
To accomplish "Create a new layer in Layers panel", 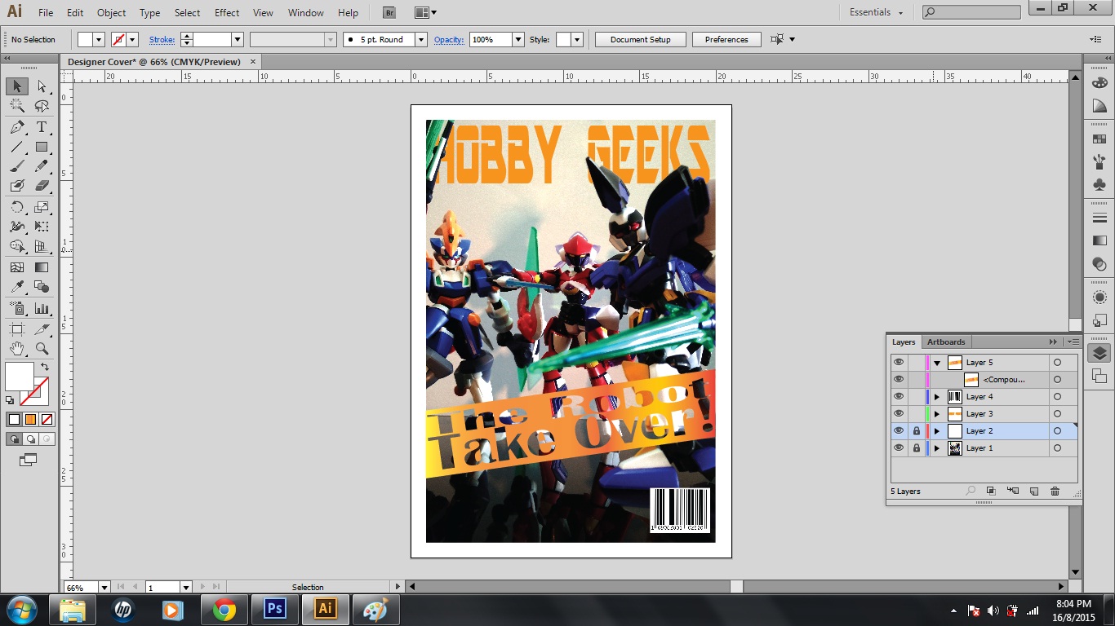I will [1033, 491].
